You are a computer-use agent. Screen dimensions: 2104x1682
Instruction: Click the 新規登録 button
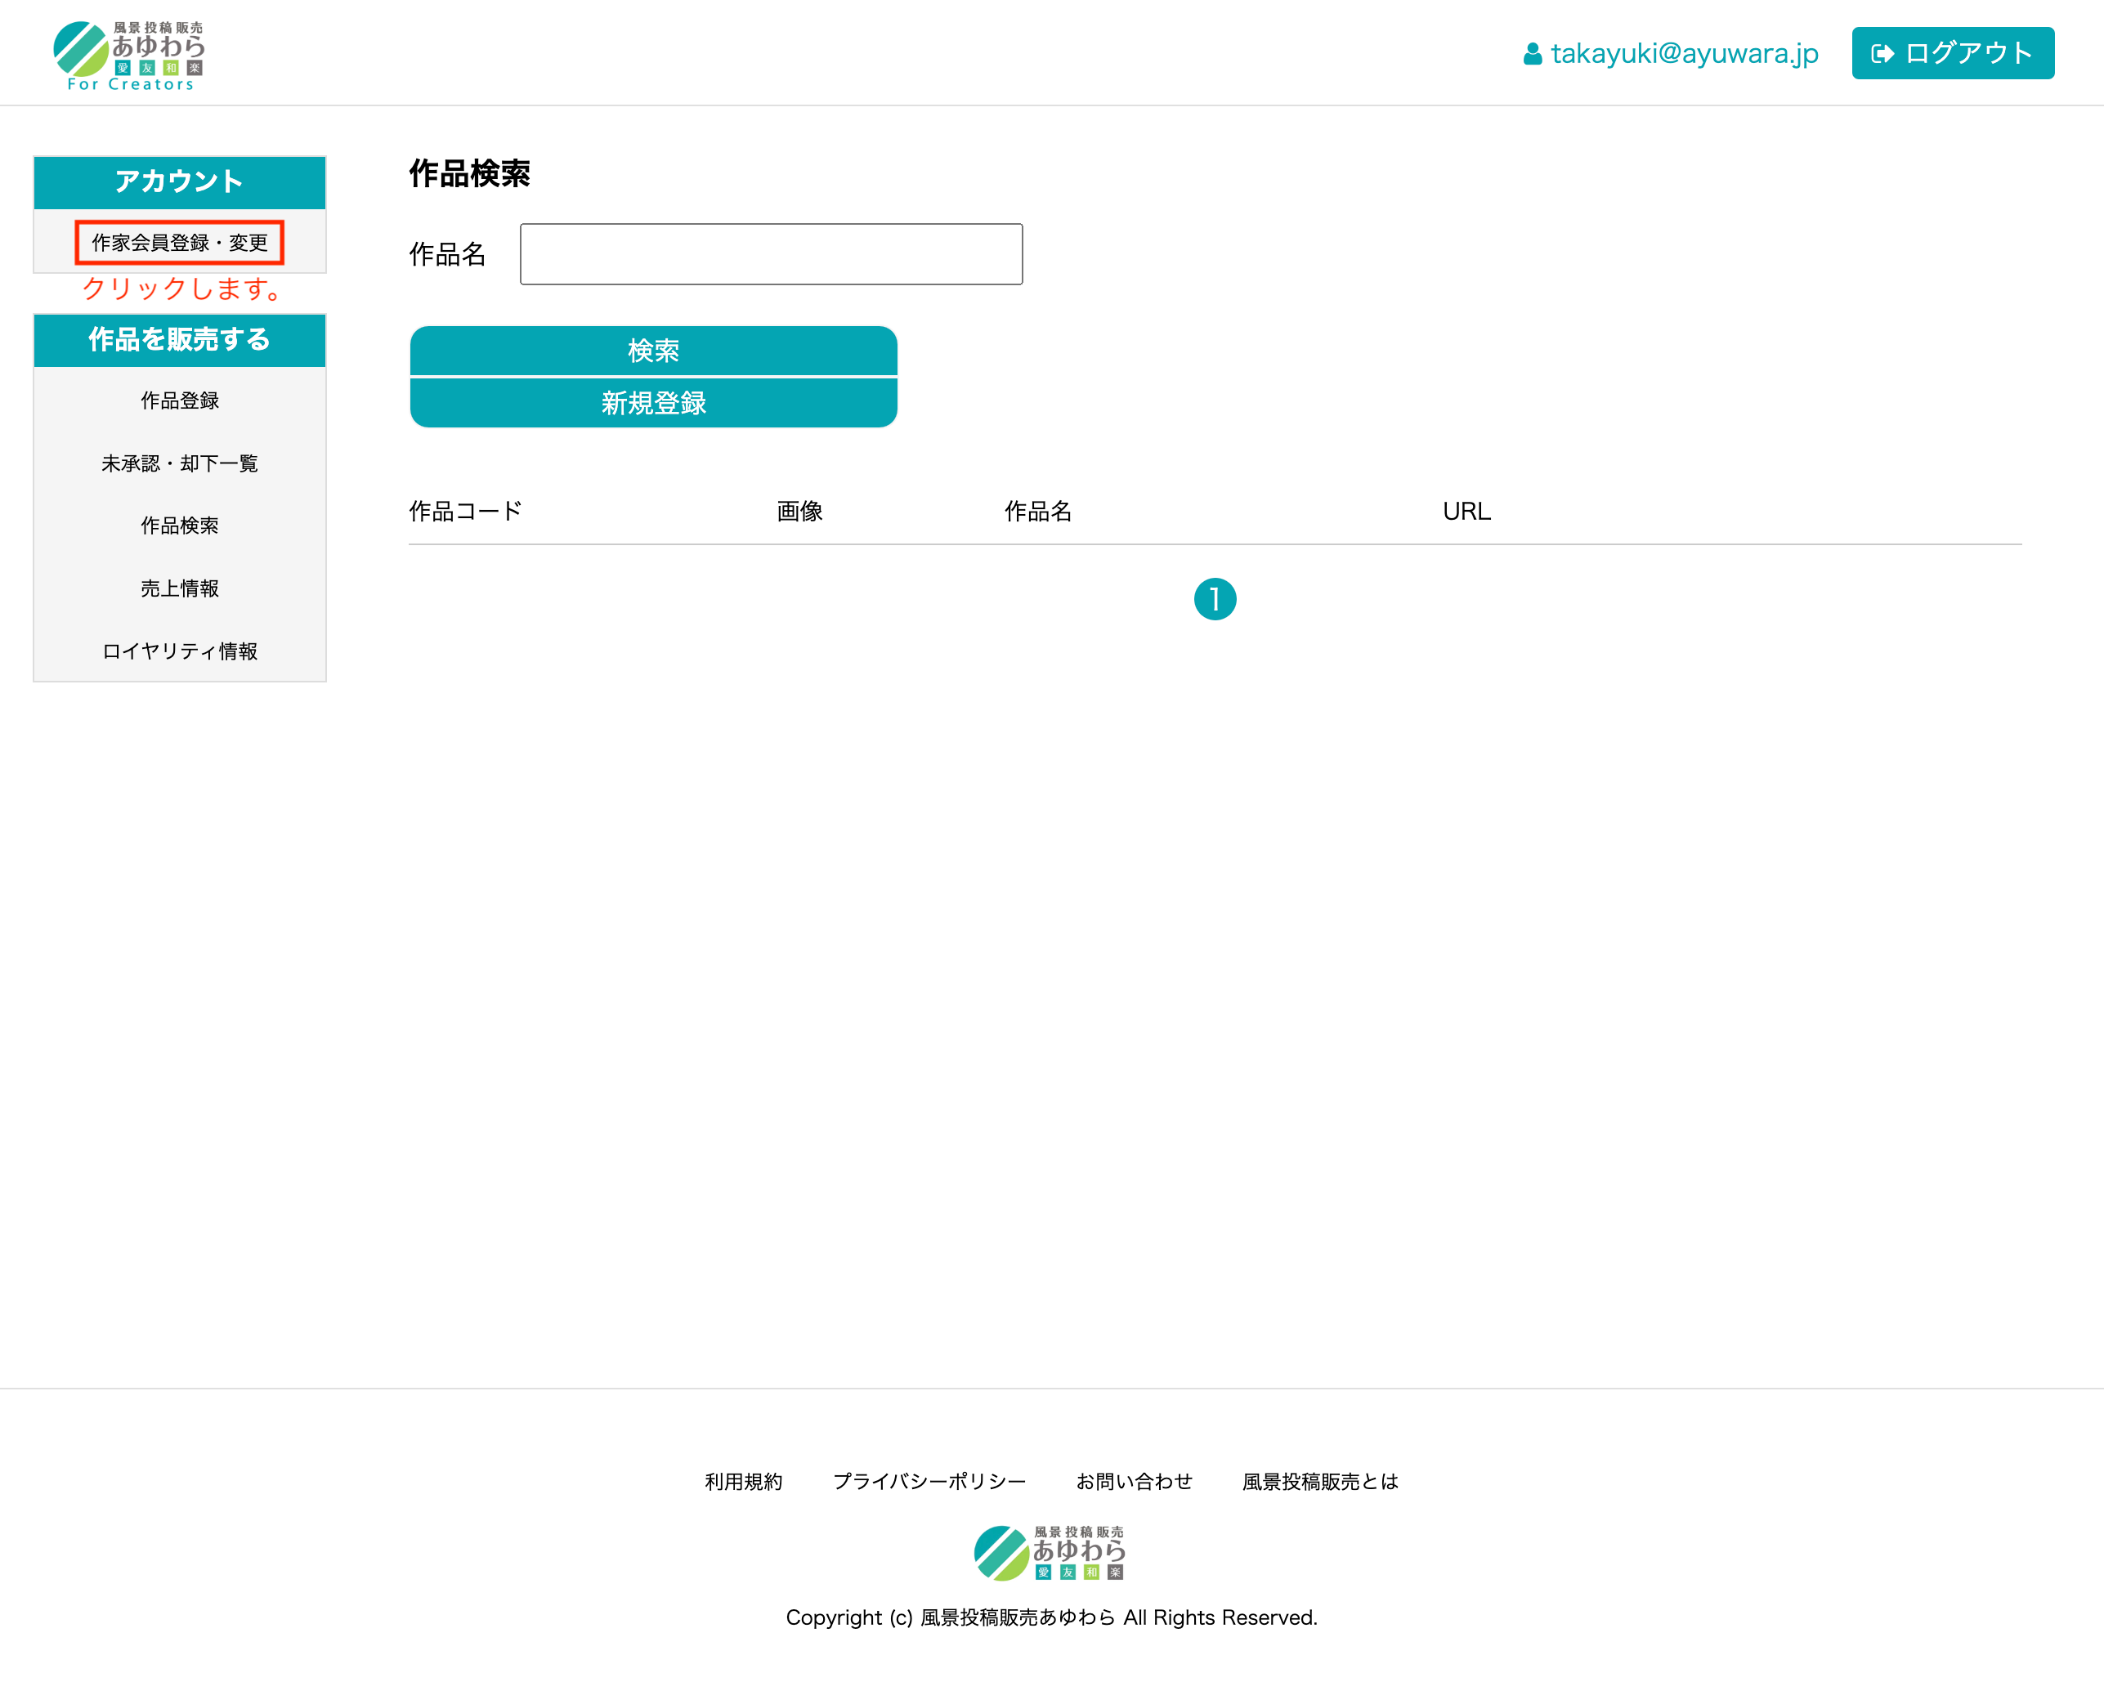[653, 403]
